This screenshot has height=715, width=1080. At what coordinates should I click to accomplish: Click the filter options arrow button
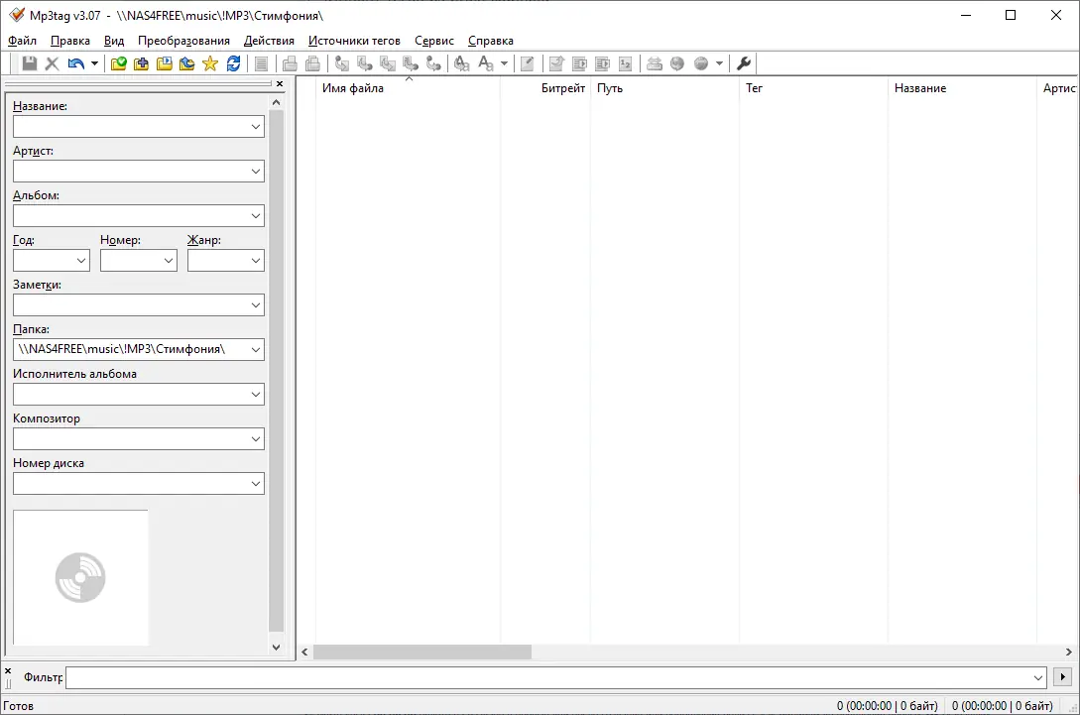pos(1063,677)
